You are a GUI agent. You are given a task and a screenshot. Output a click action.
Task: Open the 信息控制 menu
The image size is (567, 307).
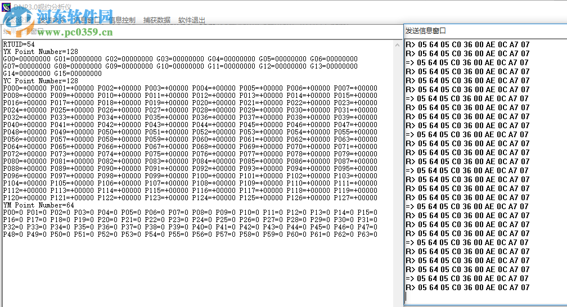click(122, 20)
